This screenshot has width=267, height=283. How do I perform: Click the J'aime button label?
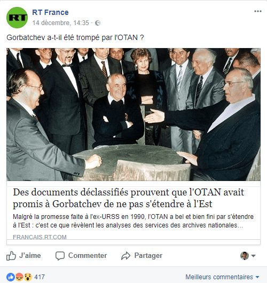pos(30,256)
